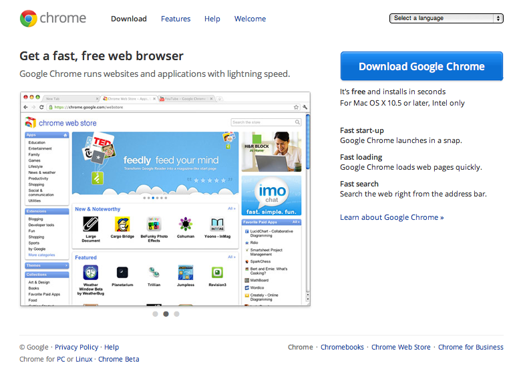Click the feedly feed your mind banner

coord(155,163)
